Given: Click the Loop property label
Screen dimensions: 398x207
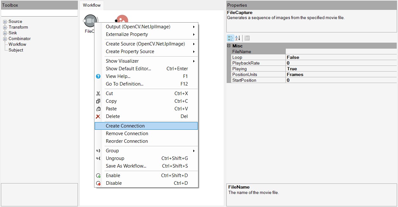Looking at the screenshot, I should tap(237, 57).
